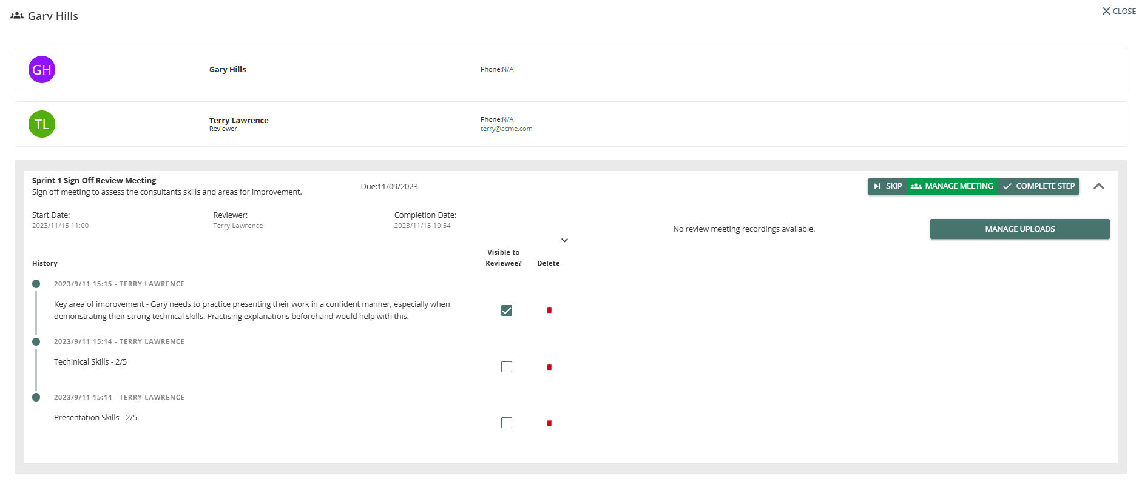Viewport: 1142px width, 484px height.
Task: Click the Presentation Skills timeline dot
Action: 36,397
